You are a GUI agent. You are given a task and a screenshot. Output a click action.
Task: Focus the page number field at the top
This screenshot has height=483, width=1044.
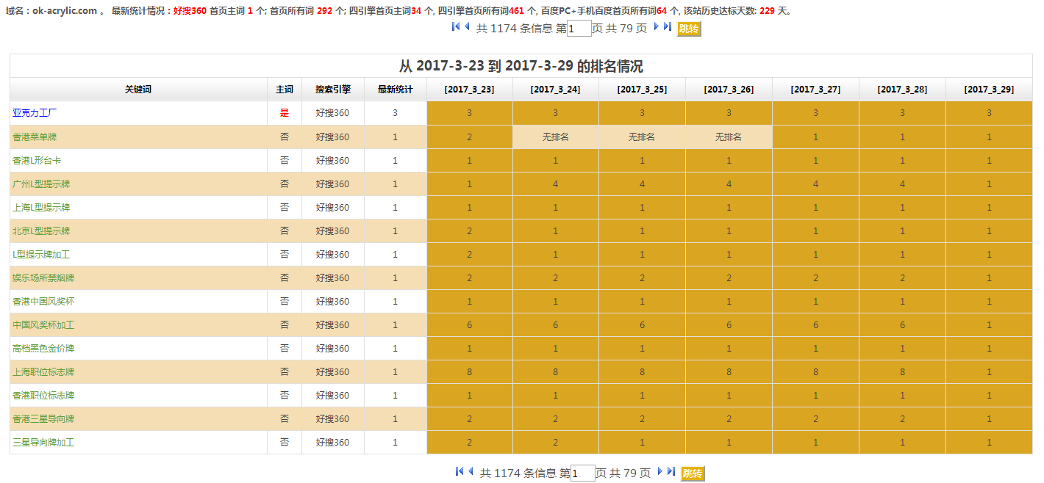pos(579,29)
